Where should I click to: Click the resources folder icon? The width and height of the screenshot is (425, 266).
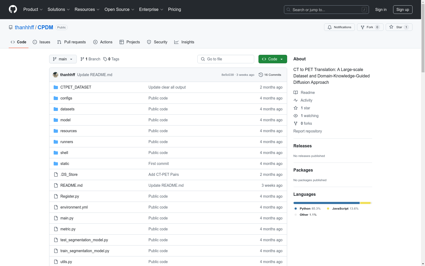(56, 131)
